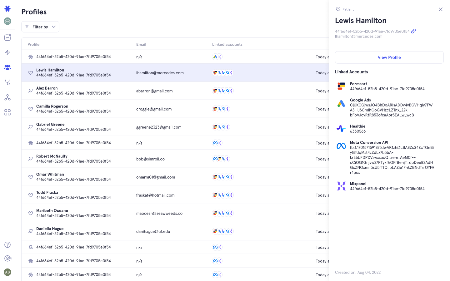
Task: Click the heart icon on Omar Whitman row
Action: [x=31, y=177]
